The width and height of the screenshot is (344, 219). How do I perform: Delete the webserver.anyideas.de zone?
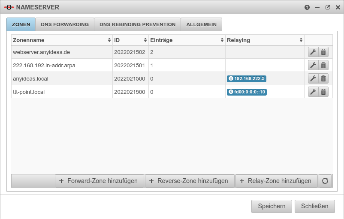pyautogui.click(x=323, y=52)
